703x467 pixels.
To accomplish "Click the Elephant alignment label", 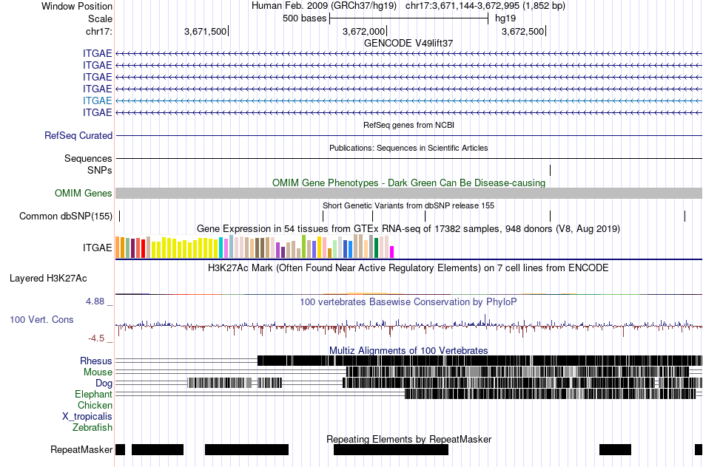I will [x=93, y=395].
